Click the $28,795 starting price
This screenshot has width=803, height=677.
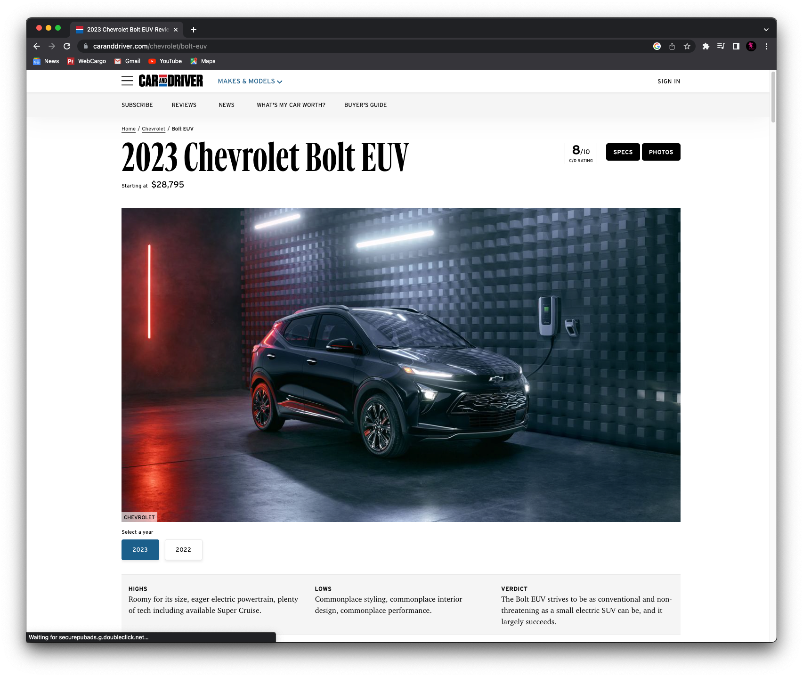click(x=168, y=185)
